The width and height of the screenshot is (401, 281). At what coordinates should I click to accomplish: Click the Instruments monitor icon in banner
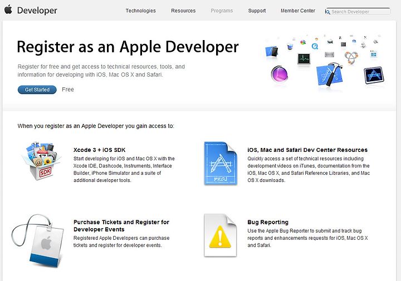(x=304, y=59)
